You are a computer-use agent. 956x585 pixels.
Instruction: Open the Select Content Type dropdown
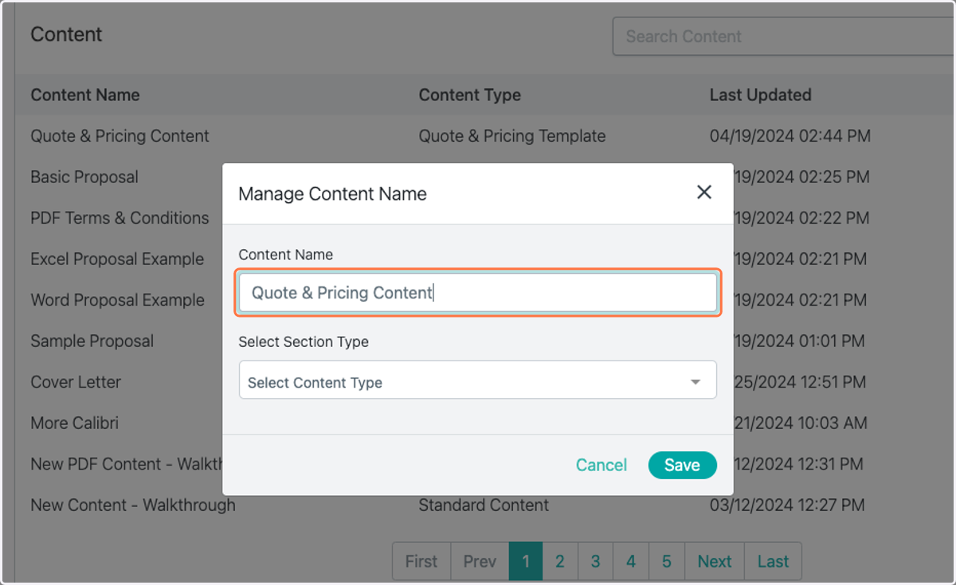[478, 380]
